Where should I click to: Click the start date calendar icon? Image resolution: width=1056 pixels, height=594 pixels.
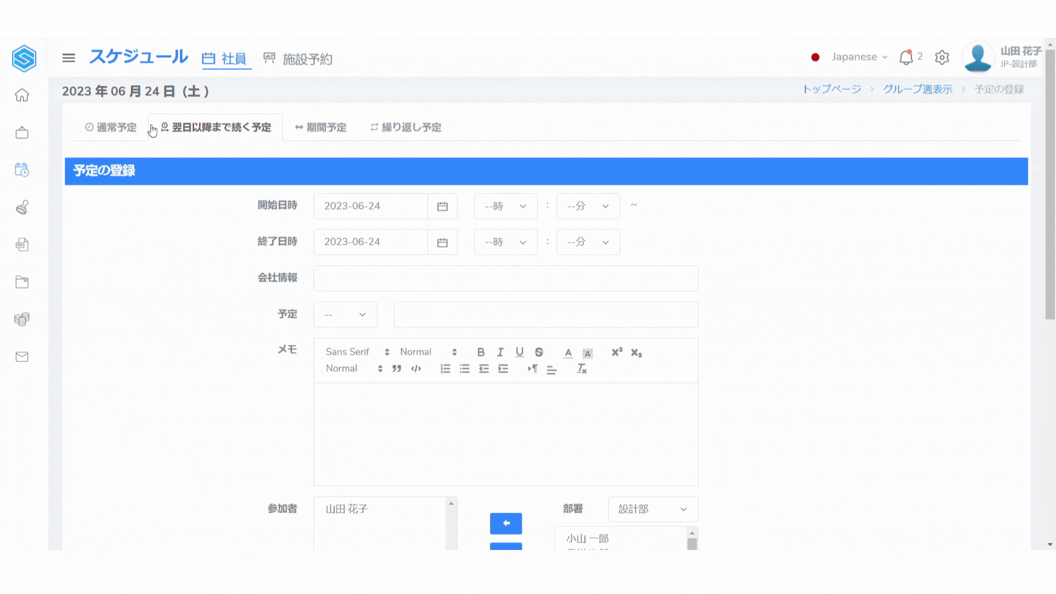pos(442,206)
